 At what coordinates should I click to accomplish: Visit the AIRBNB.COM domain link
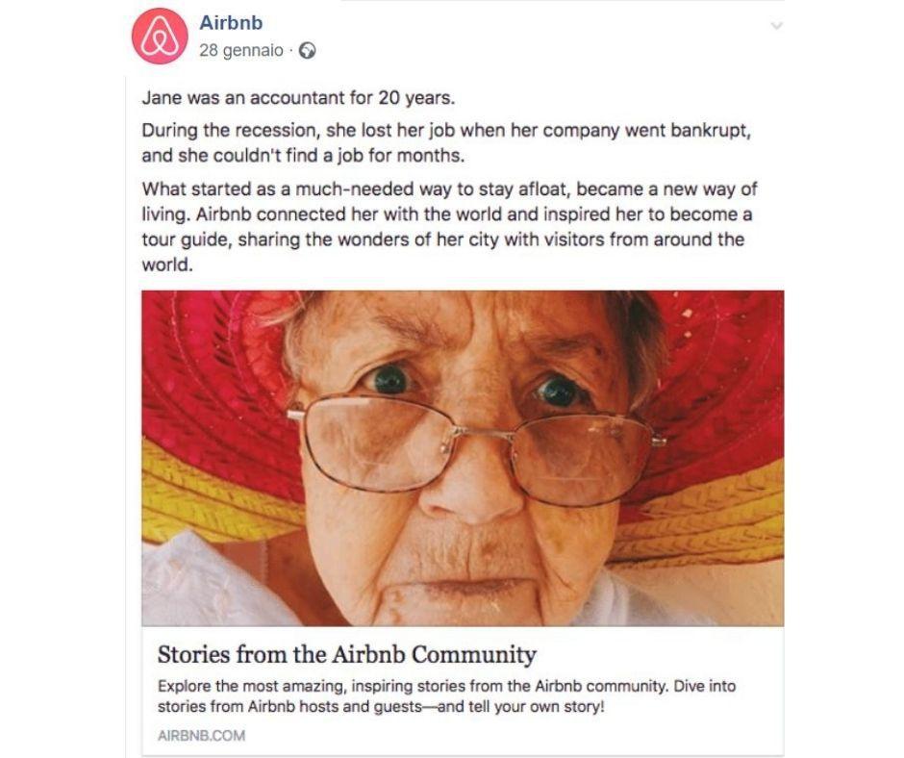pos(200,736)
